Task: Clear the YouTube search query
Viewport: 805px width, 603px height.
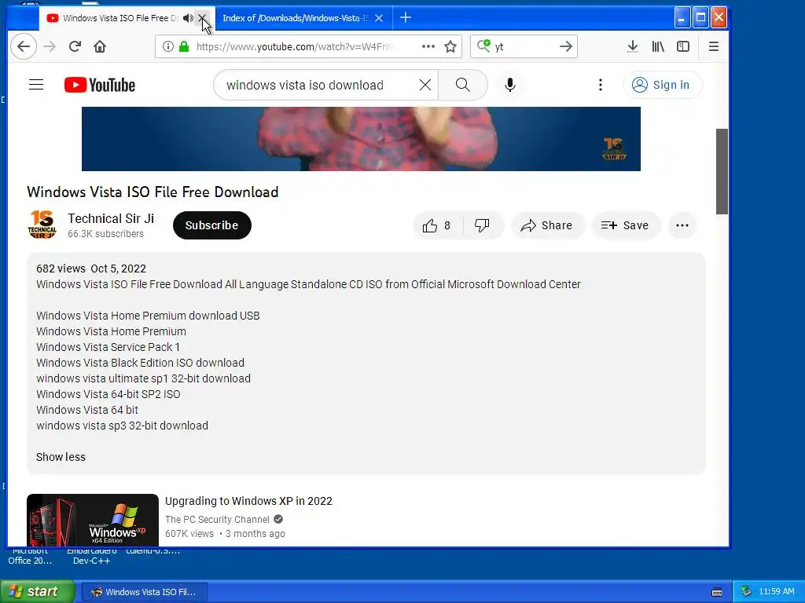Action: (425, 85)
